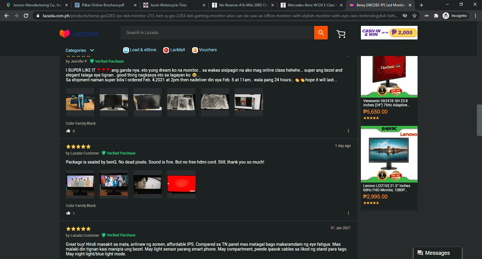Go to the Lazada logo home page
The image size is (482, 259).
tap(79, 33)
